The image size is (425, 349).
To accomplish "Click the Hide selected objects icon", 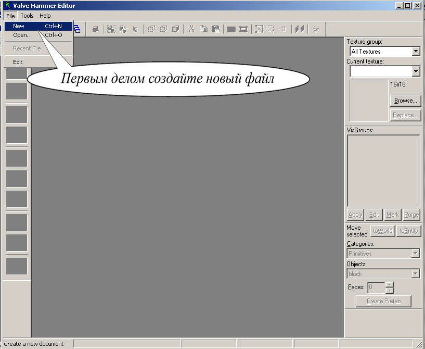I will tap(151, 29).
